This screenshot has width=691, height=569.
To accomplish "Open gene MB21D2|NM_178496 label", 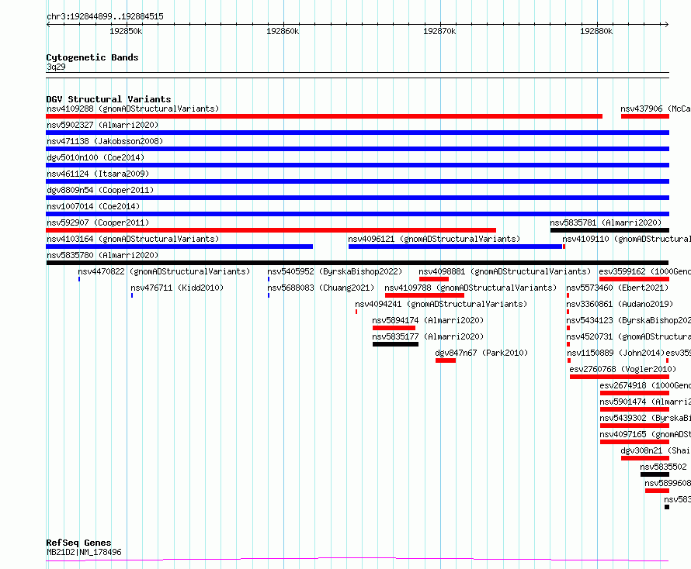I will [84, 552].
